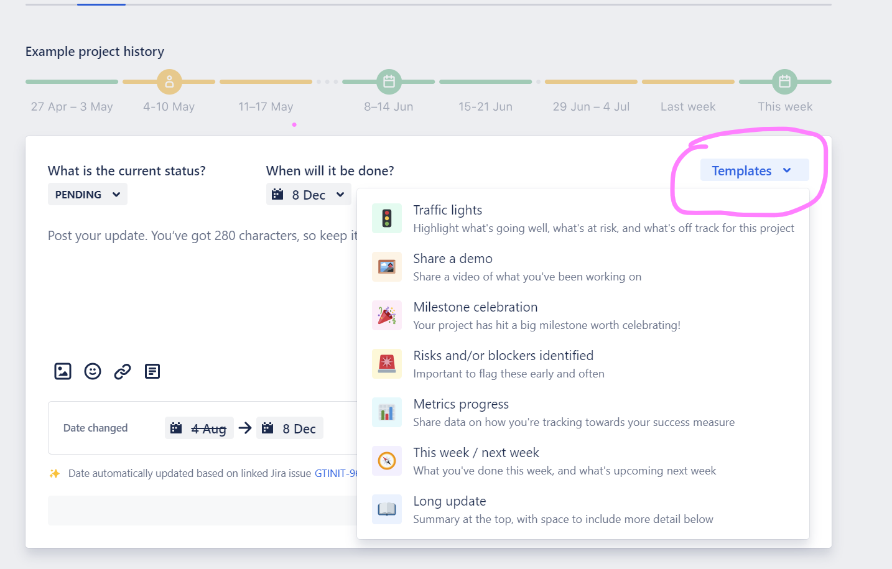Click the text template icon in the editor toolbar
Screen dimensions: 892x569
coord(152,371)
